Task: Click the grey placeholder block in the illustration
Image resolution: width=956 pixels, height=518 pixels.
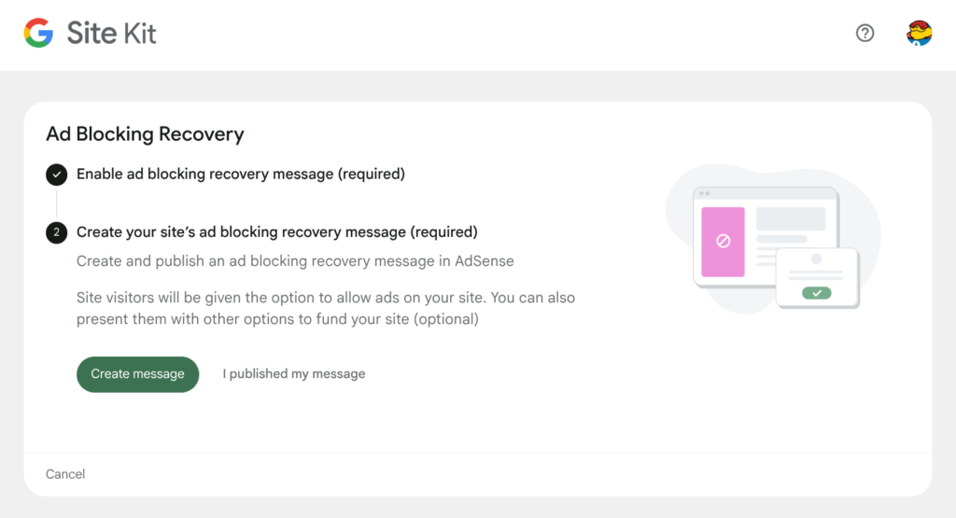Action: coord(791,218)
